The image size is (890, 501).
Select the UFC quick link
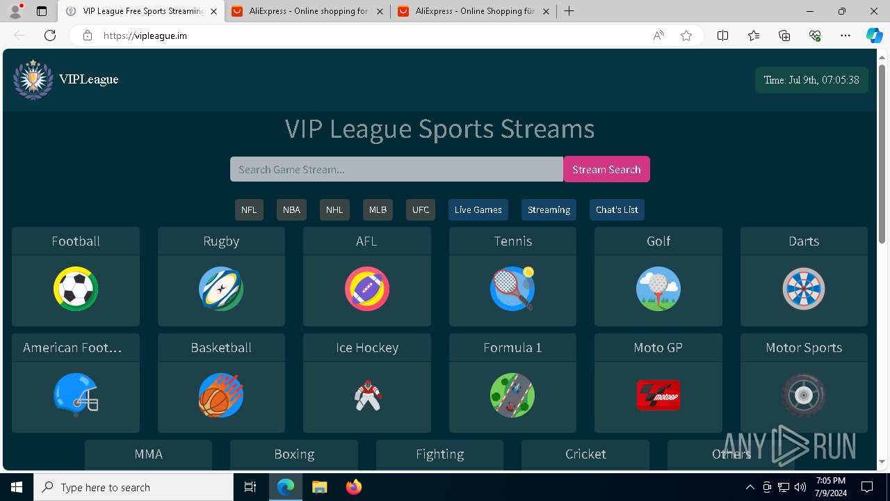point(421,209)
